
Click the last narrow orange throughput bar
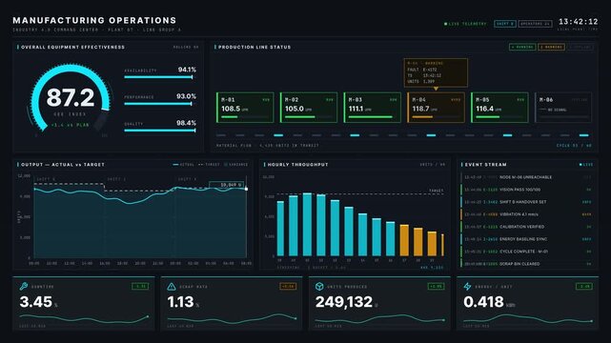pos(442,245)
